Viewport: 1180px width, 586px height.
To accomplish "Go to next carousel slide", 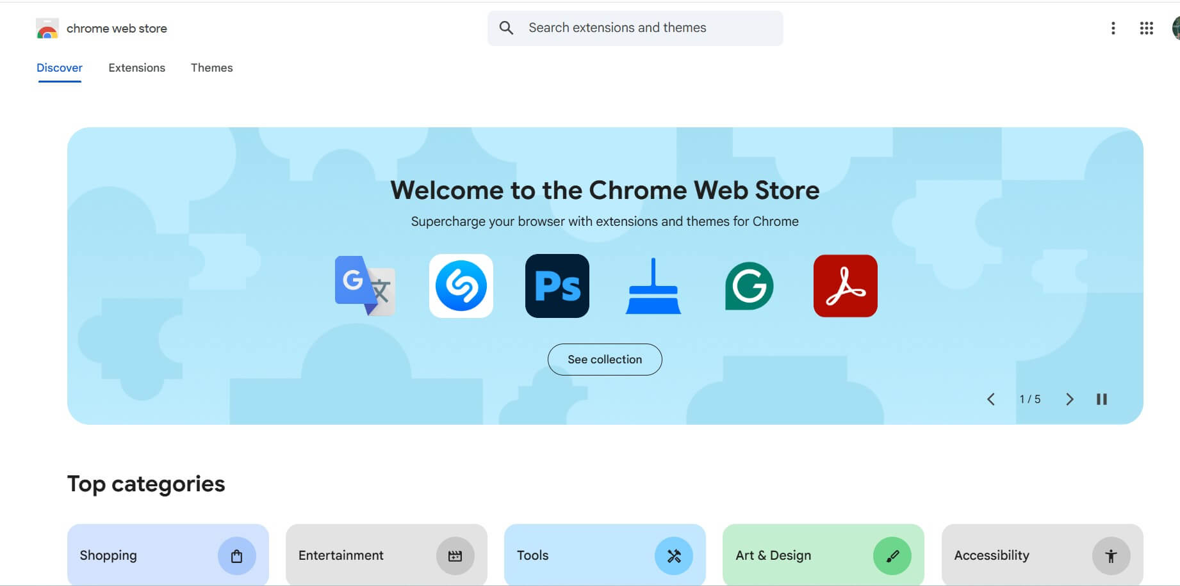I will pos(1069,399).
